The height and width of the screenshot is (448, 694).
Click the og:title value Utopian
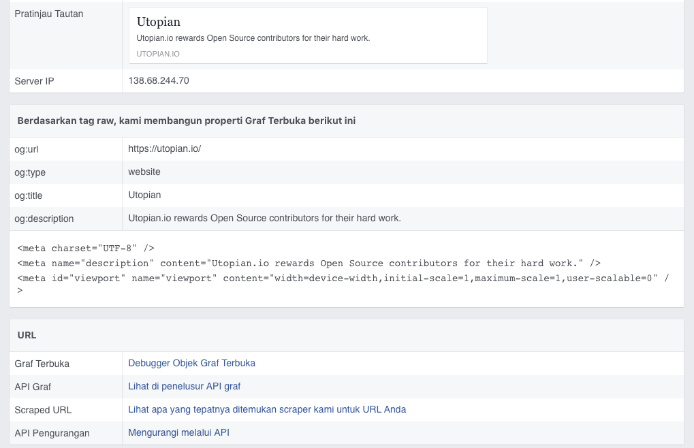point(144,195)
